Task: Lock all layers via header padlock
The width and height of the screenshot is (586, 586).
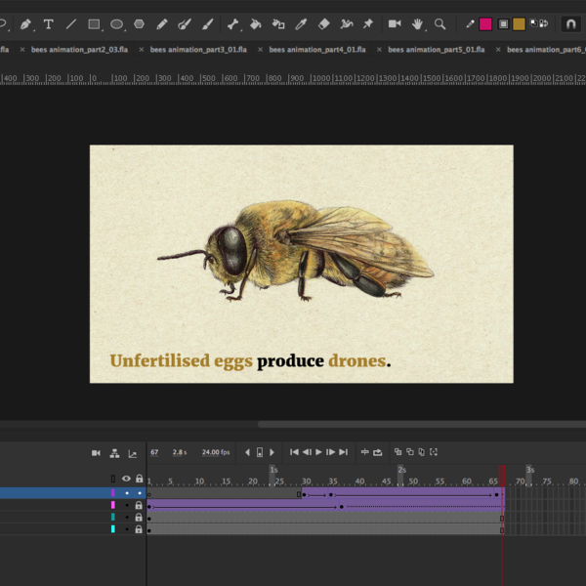Action: click(x=139, y=479)
